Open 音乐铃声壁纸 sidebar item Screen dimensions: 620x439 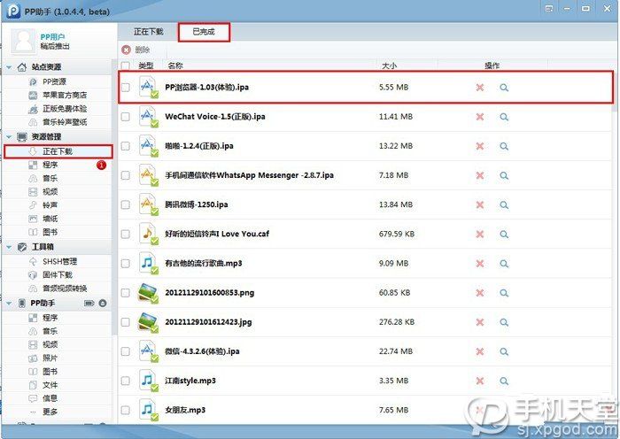(65, 122)
